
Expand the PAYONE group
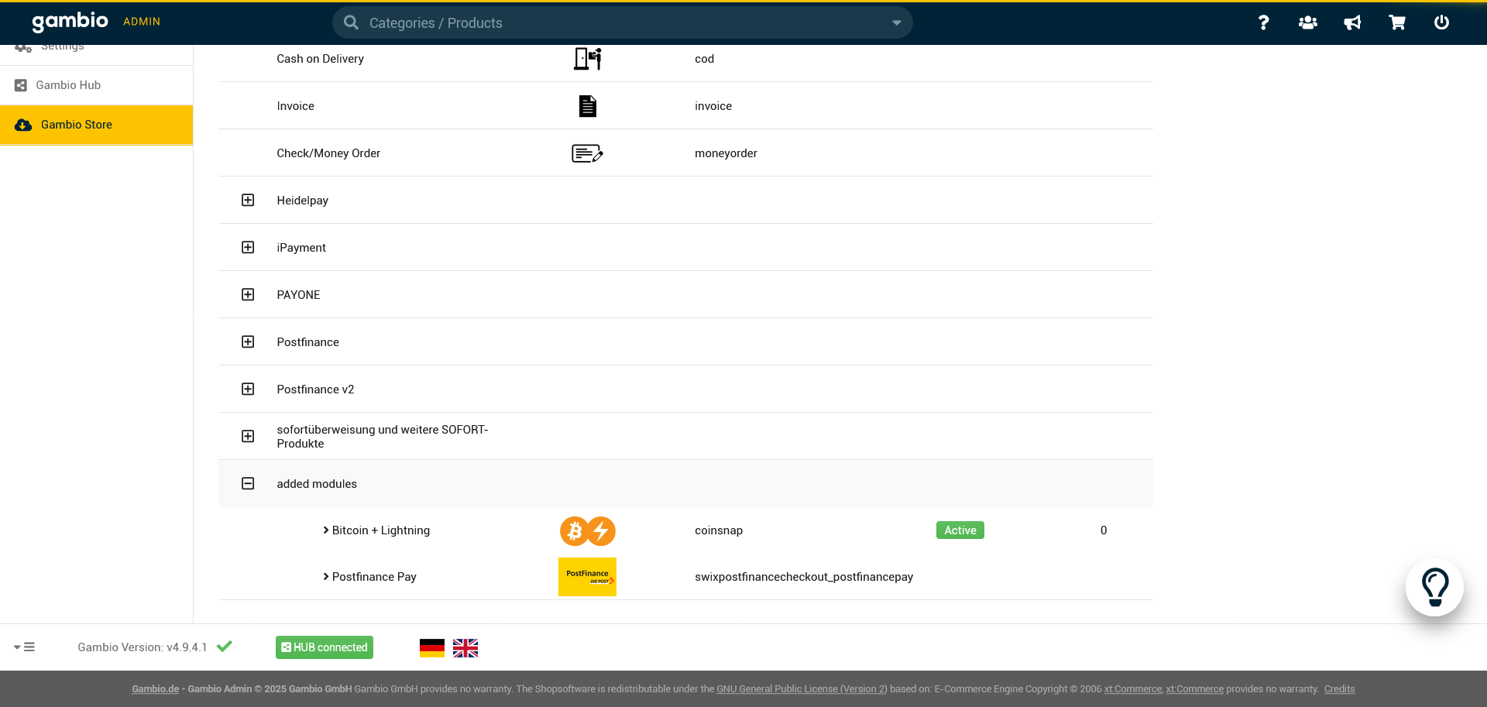pyautogui.click(x=248, y=295)
